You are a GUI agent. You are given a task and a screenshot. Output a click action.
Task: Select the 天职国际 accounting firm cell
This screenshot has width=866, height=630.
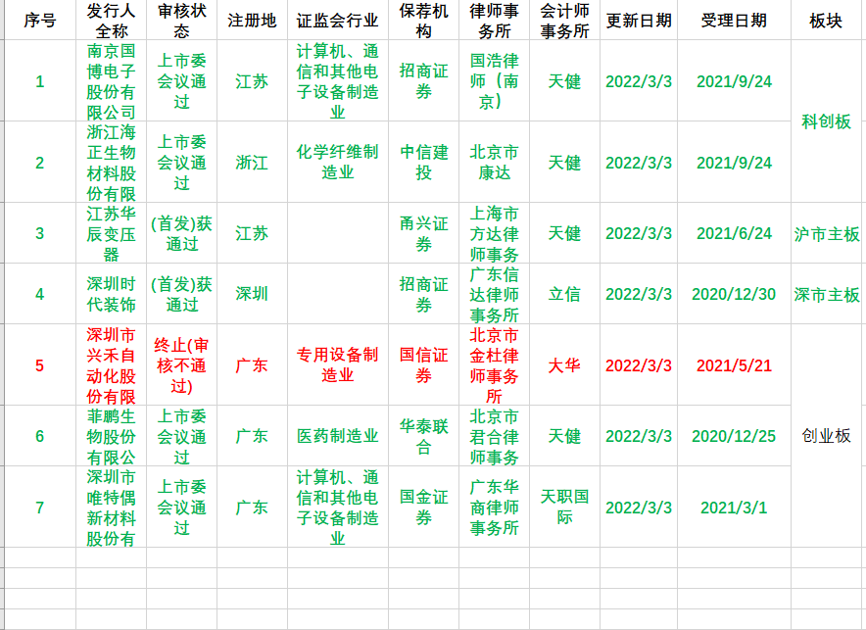coord(564,507)
